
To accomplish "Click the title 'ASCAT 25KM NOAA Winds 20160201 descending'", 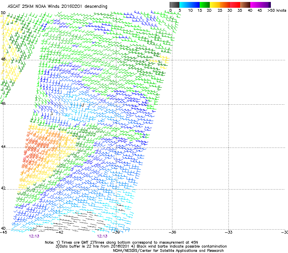I will [x=57, y=6].
